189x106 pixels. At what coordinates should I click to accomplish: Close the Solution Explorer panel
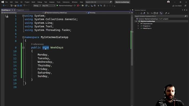click(187, 10)
